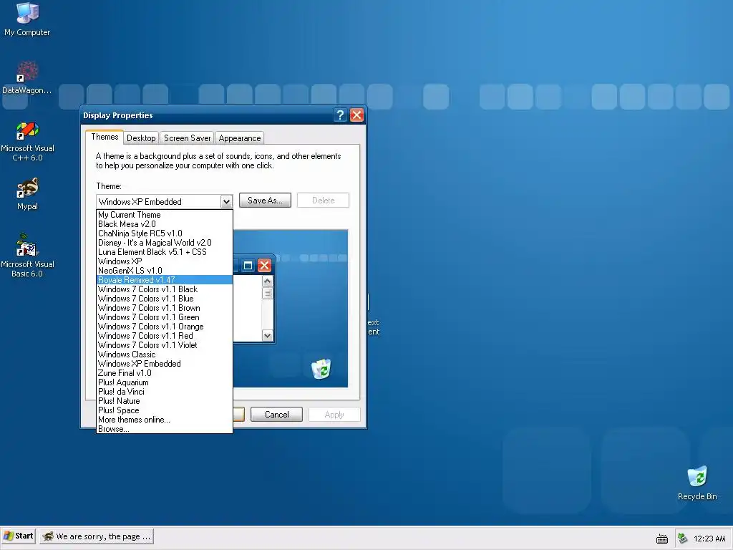Image resolution: width=733 pixels, height=550 pixels.
Task: Choose the Plus! da Vinci theme
Action: point(165,392)
